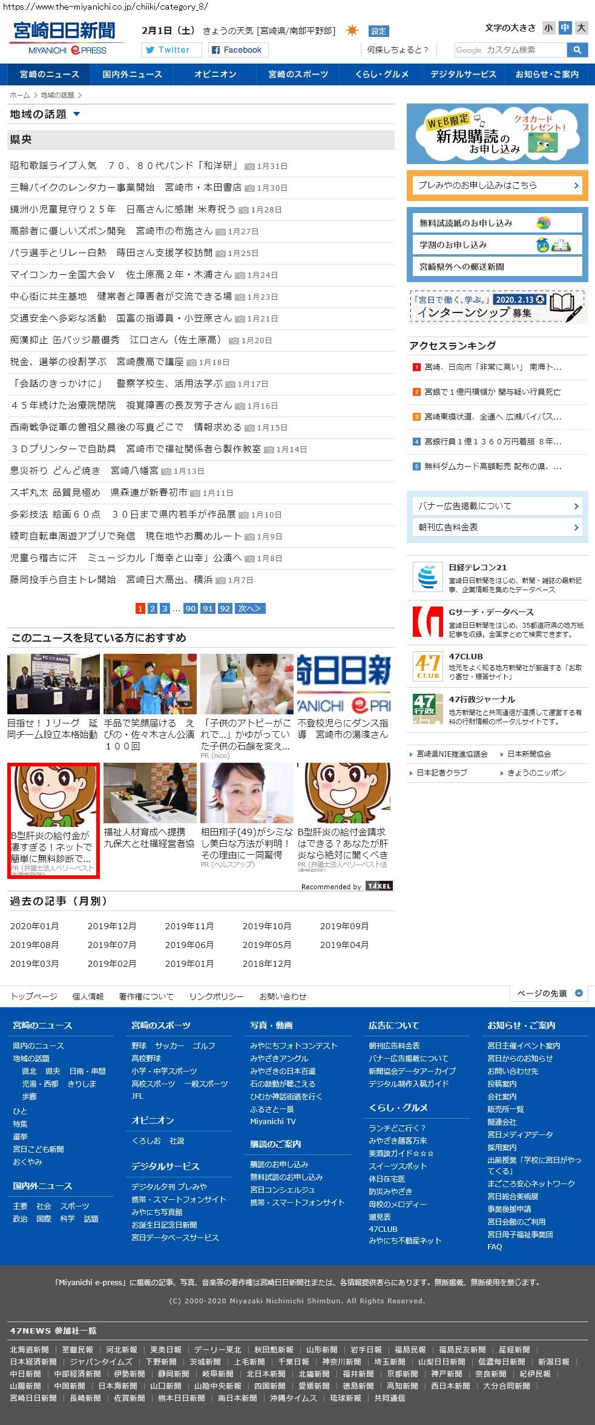The image size is (595, 1425).
Task: Open バナー広告掲載について chevron link
Action: coord(497,506)
